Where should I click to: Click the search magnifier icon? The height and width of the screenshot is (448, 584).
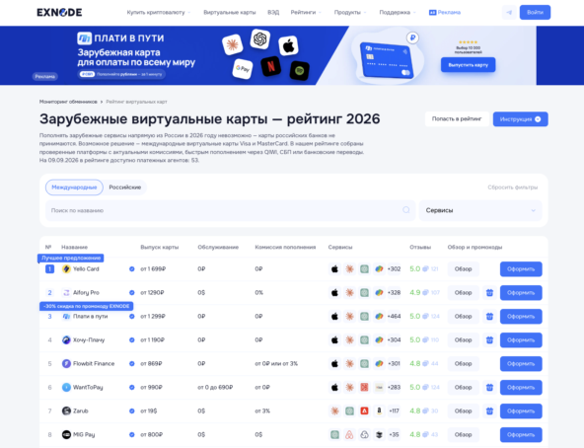[406, 210]
